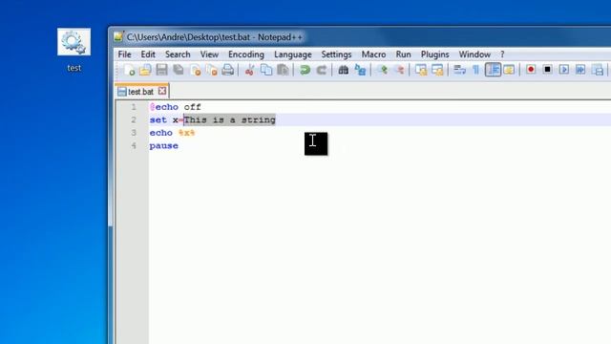
Task: Click the Redo arrow icon
Action: 322,70
